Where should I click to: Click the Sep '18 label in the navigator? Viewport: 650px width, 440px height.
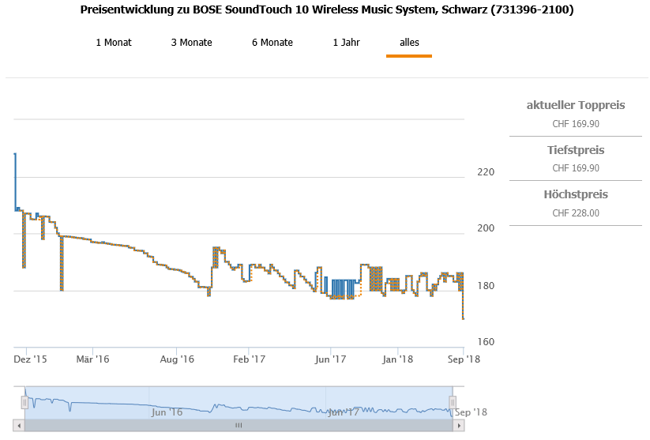point(471,412)
